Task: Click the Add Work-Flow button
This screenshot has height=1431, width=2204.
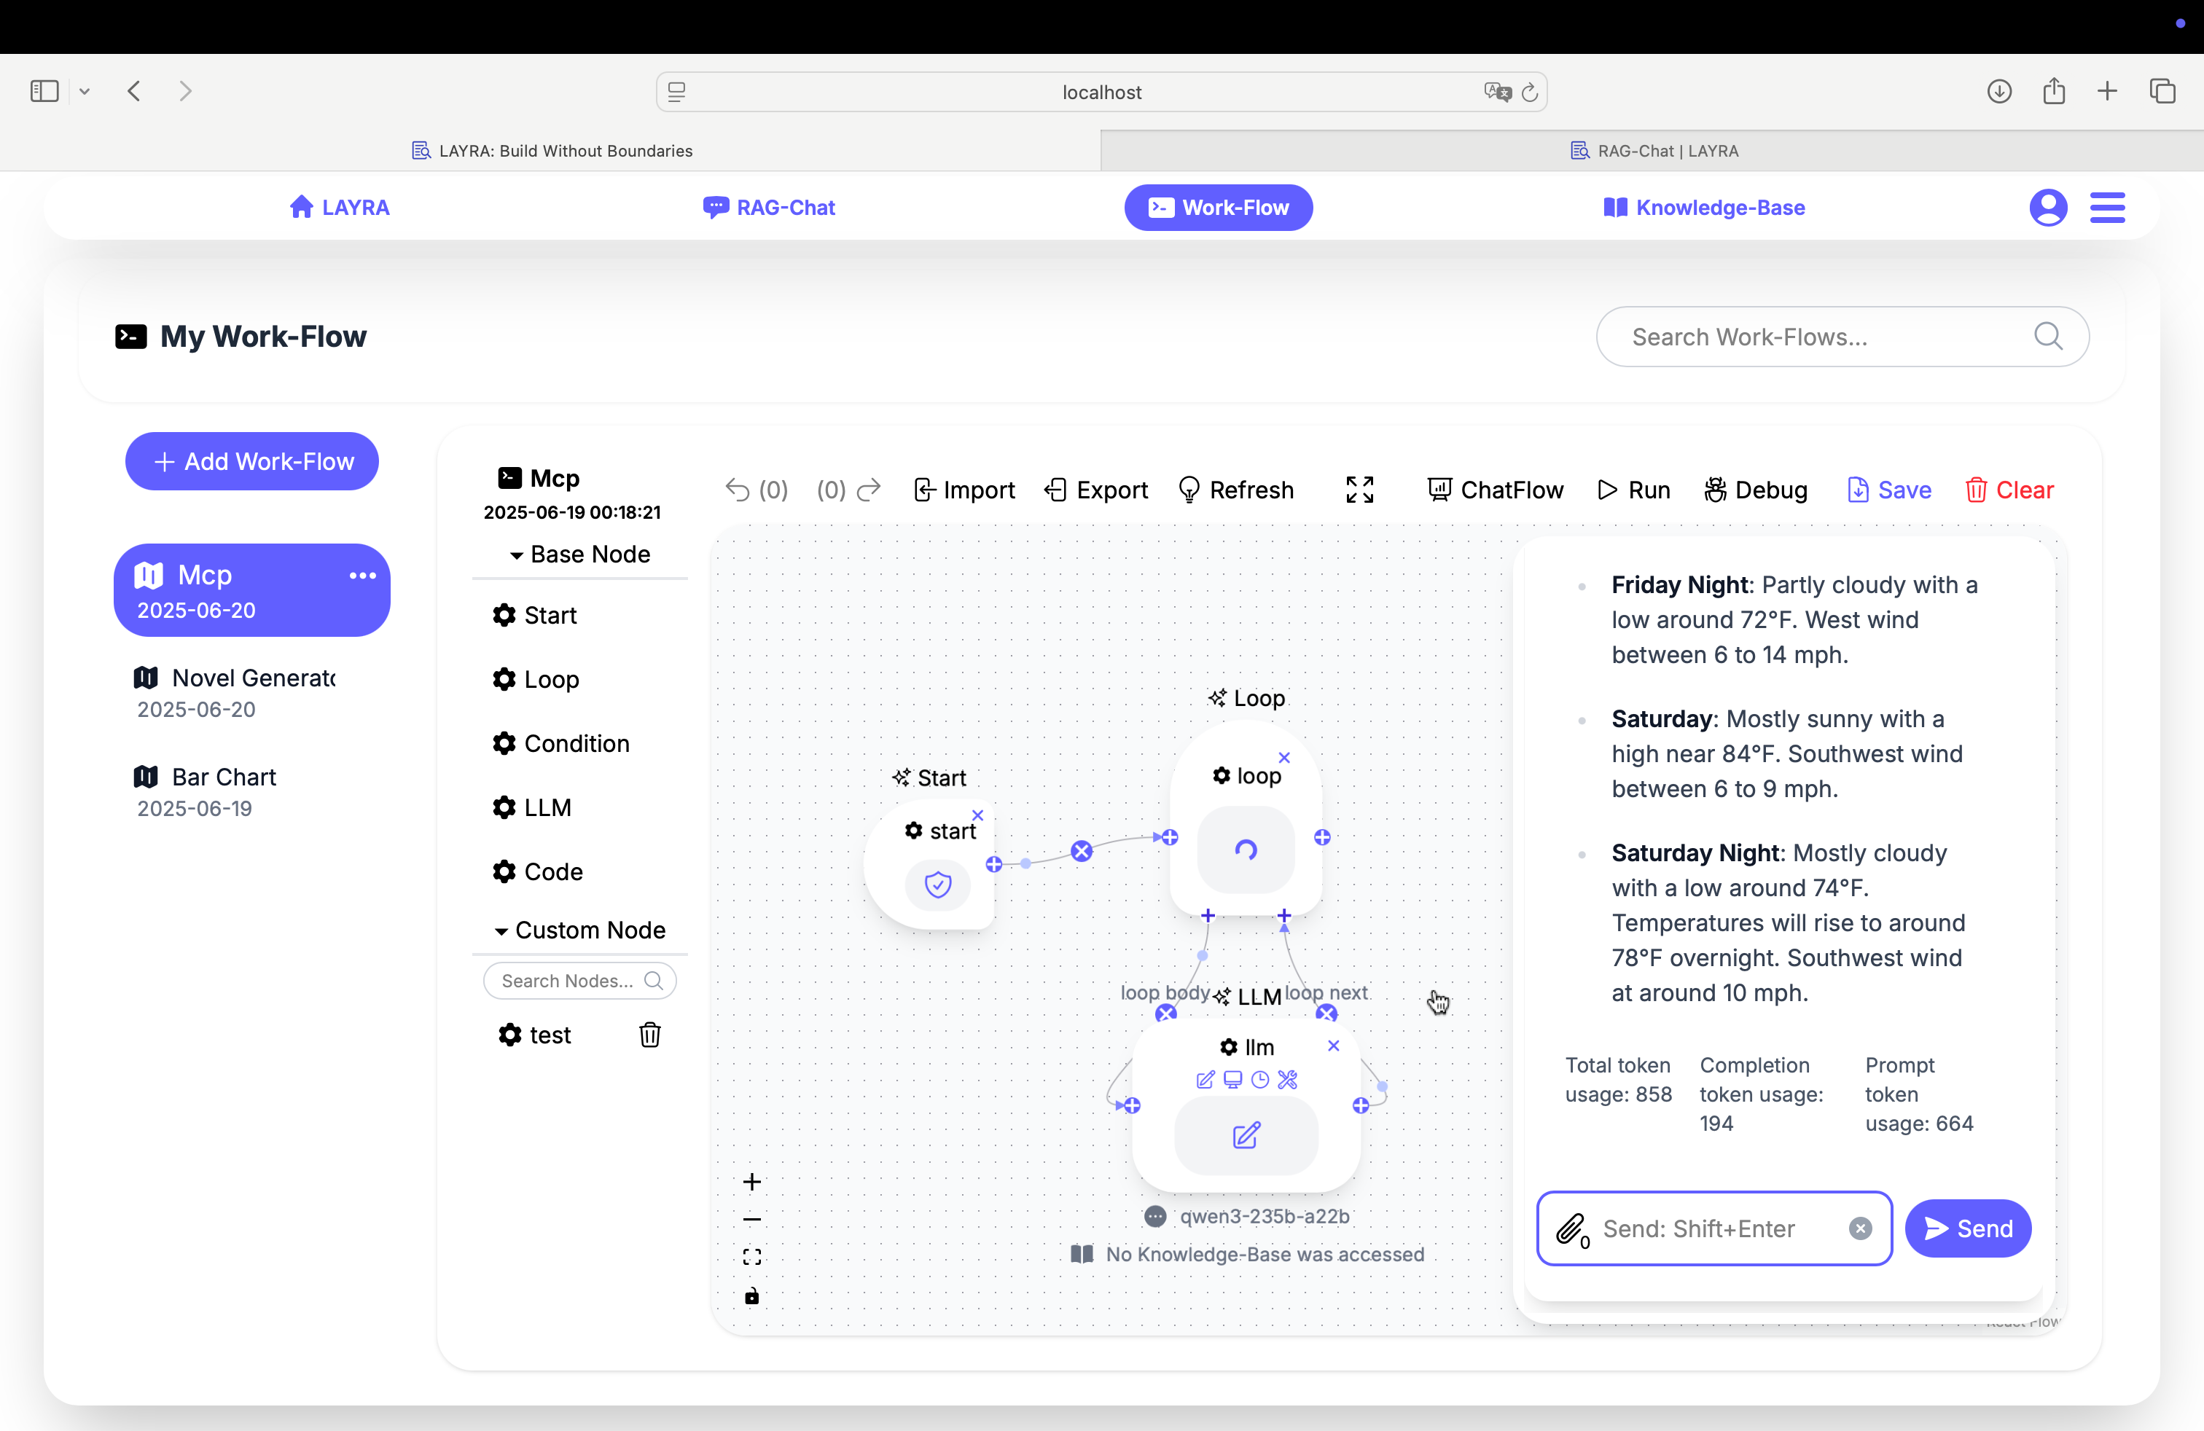Action: pos(252,461)
